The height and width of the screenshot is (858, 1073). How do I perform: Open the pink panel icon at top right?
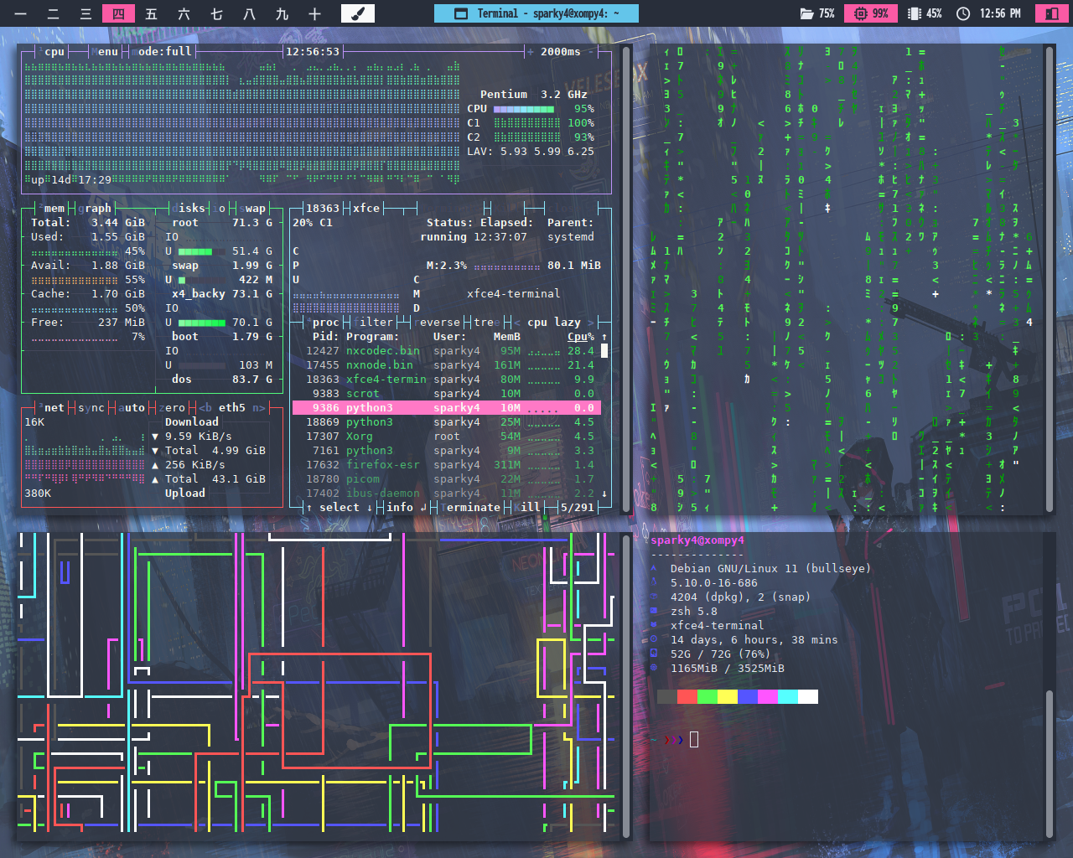point(1051,13)
